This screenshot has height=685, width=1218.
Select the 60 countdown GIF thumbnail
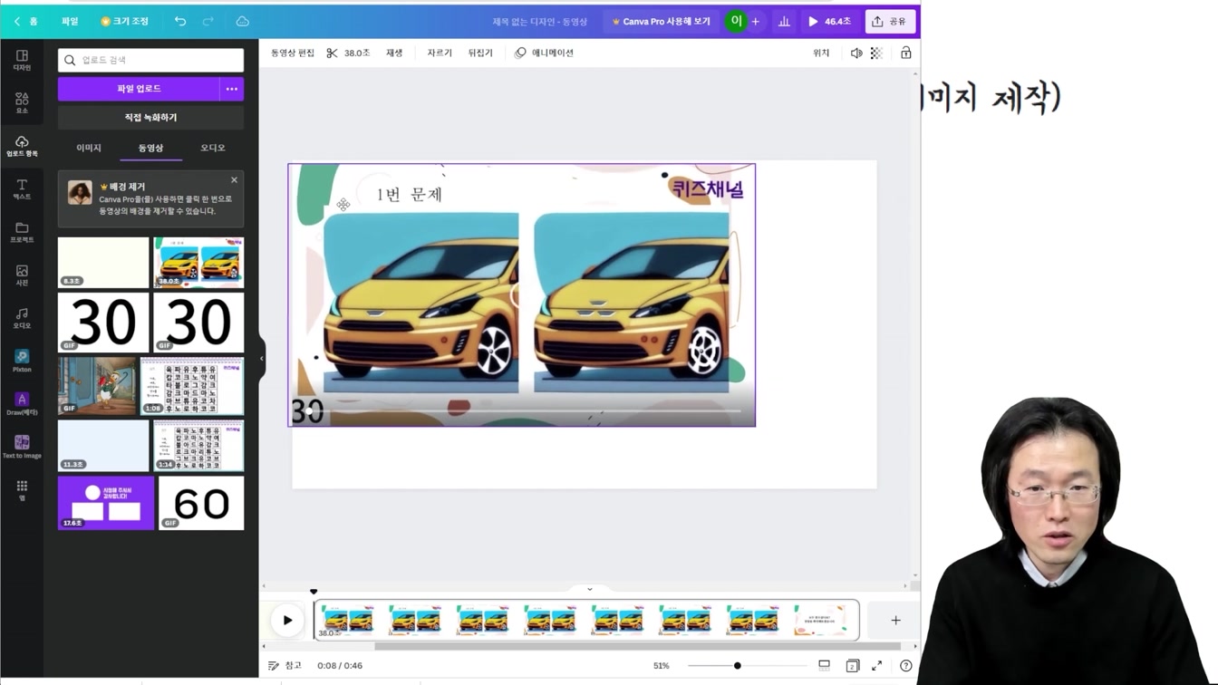click(201, 503)
